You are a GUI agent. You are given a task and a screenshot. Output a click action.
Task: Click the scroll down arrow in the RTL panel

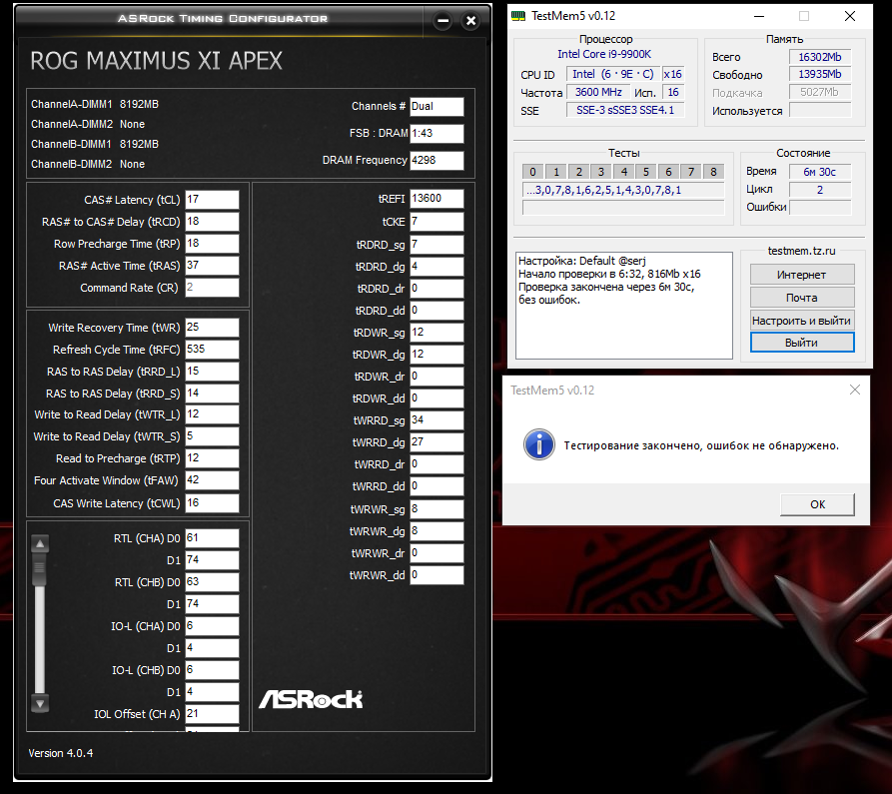40,703
